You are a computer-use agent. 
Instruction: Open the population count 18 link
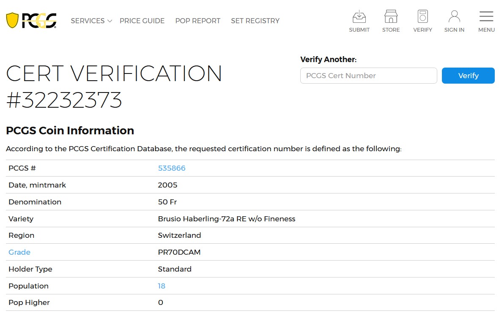click(x=162, y=286)
